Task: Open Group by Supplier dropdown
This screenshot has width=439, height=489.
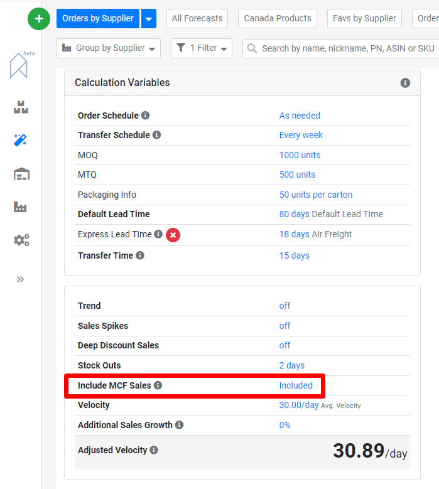Action: (x=109, y=48)
